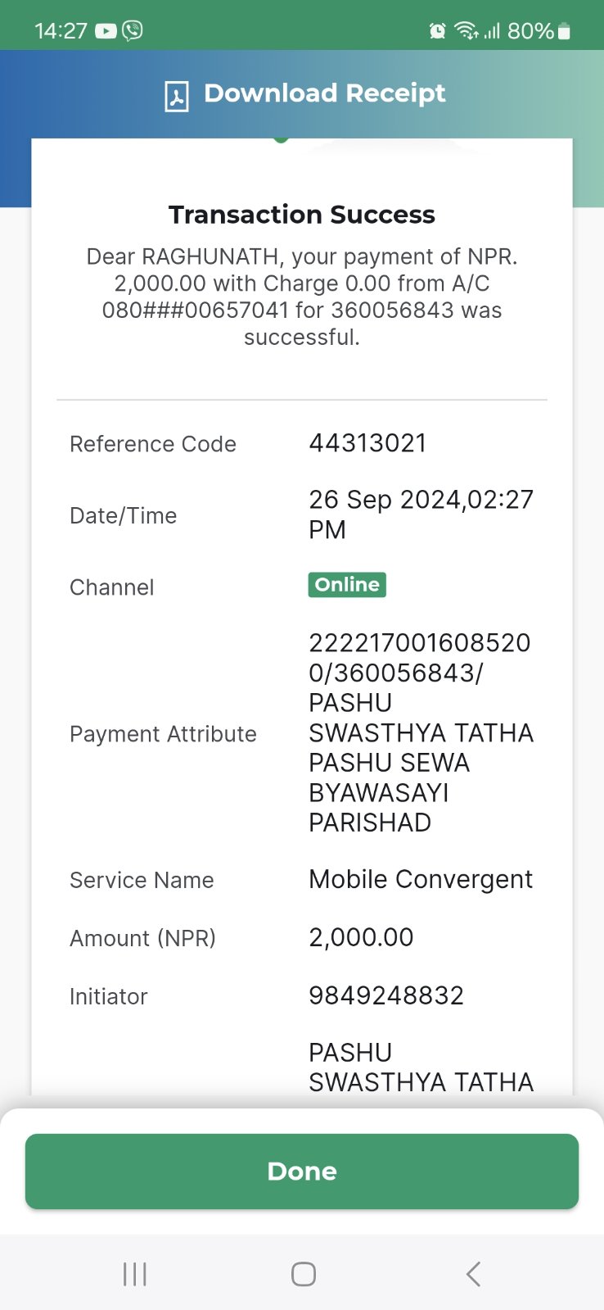Tap the PDF receipt download icon
The width and height of the screenshot is (604, 1310).
pyautogui.click(x=177, y=96)
